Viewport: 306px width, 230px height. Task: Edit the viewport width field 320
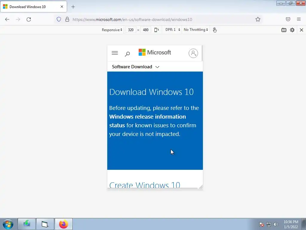pos(131,30)
